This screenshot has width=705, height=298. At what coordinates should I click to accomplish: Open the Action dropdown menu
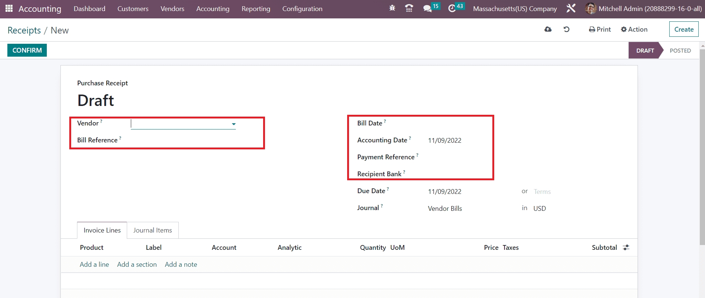click(x=634, y=29)
